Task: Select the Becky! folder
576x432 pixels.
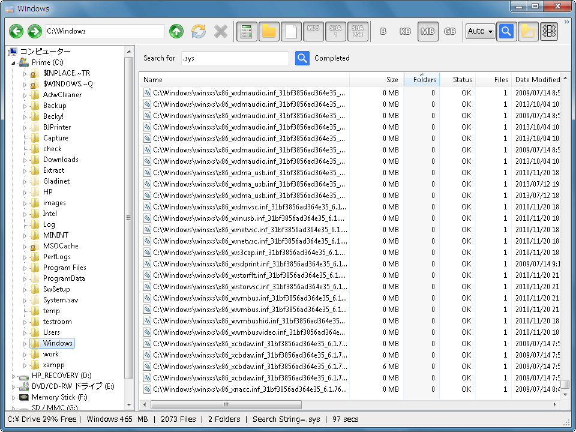Action: coord(53,116)
